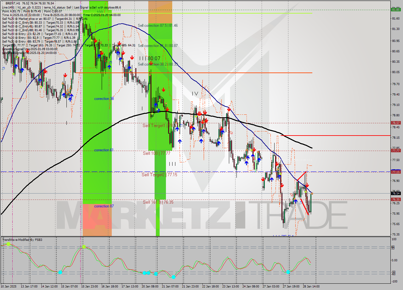The image size is (403, 290).
Task: Select the 'Sell 100 | 77.77' label
Action: coord(156,153)
